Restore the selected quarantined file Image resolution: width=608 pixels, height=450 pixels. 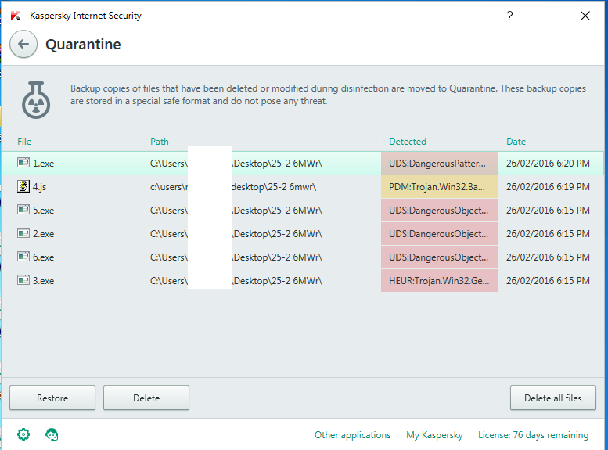(x=52, y=398)
